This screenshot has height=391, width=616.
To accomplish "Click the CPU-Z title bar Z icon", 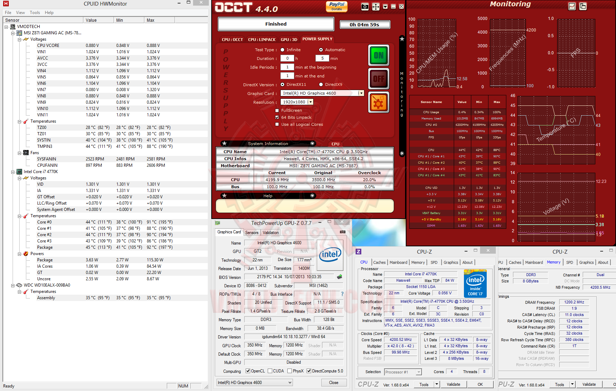I will click(x=358, y=252).
